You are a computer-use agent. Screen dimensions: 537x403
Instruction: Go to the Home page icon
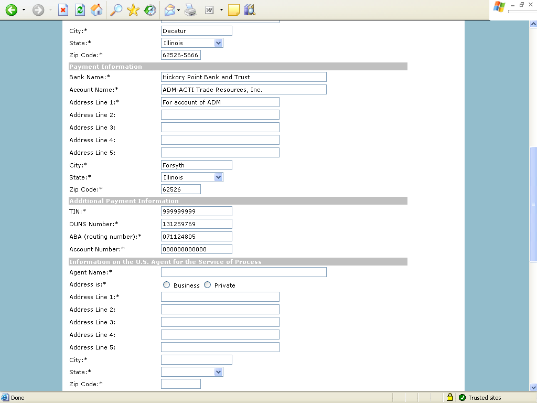(96, 10)
